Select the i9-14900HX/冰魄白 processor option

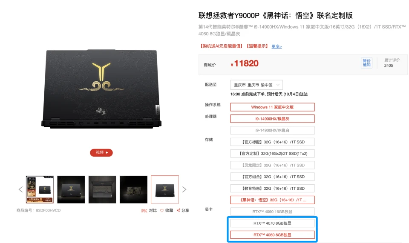coord(272,130)
